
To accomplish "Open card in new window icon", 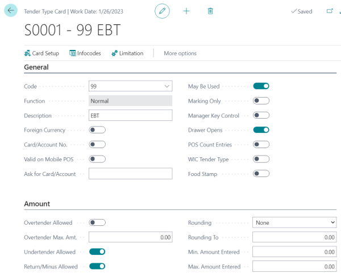I will click(x=330, y=11).
